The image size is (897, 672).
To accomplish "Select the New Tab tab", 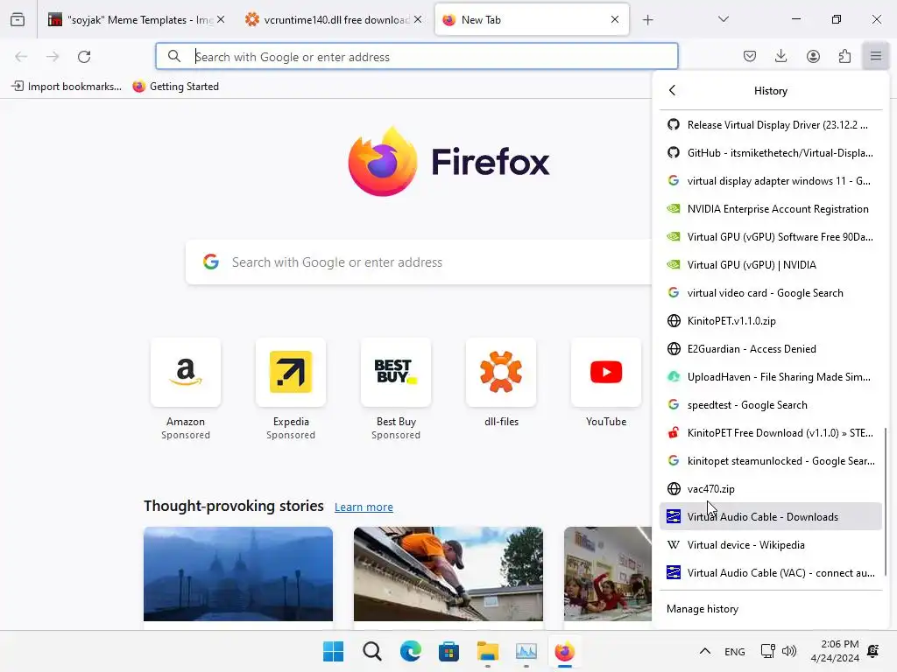I will [x=532, y=20].
